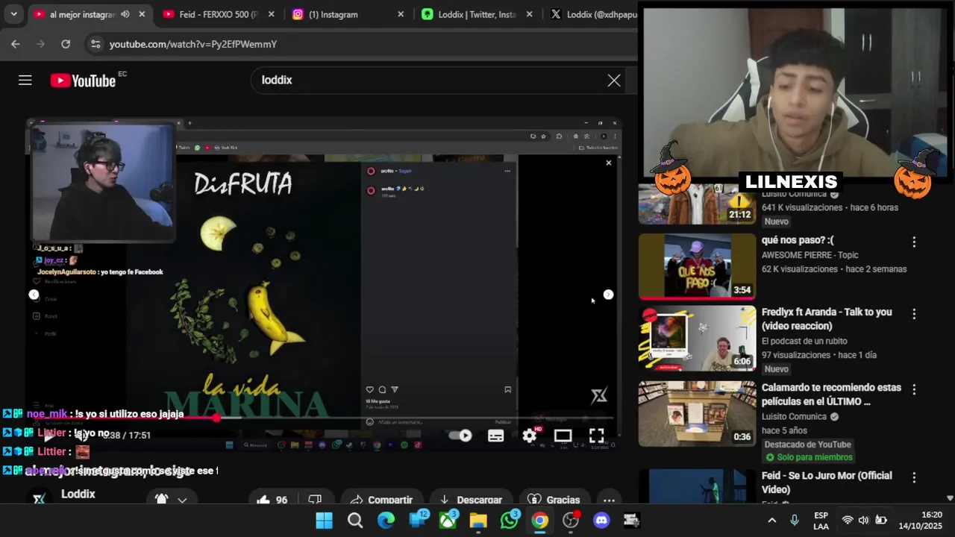Open the 6:06 Fredlyx reaction thumbnail
The image size is (955, 537).
697,339
